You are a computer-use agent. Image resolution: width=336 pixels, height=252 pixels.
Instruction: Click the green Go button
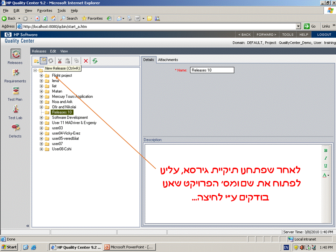310,26
